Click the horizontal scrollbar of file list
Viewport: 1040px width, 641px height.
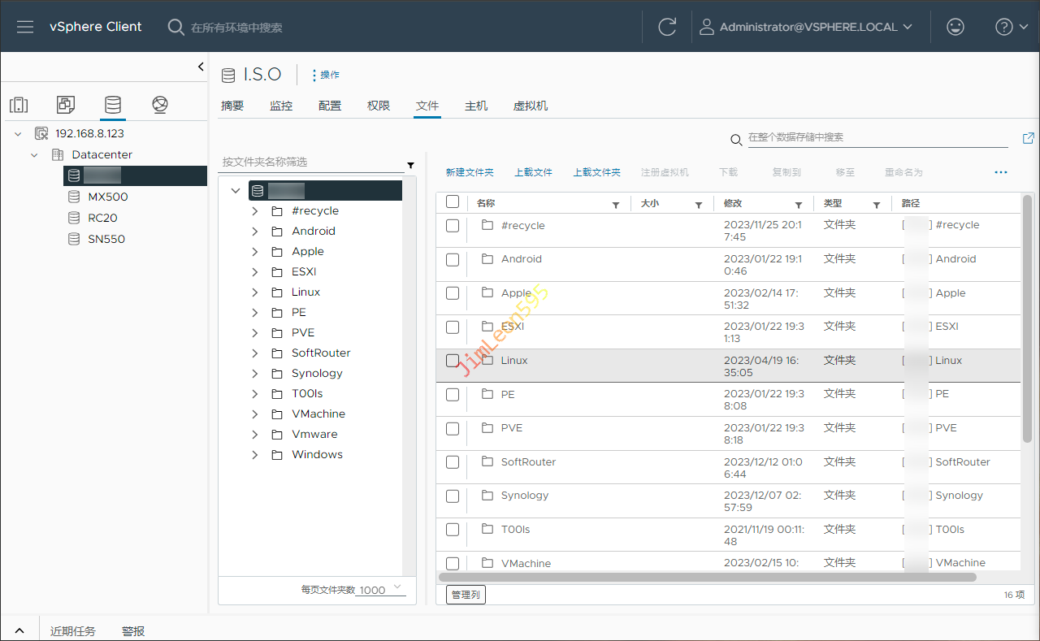point(707,578)
